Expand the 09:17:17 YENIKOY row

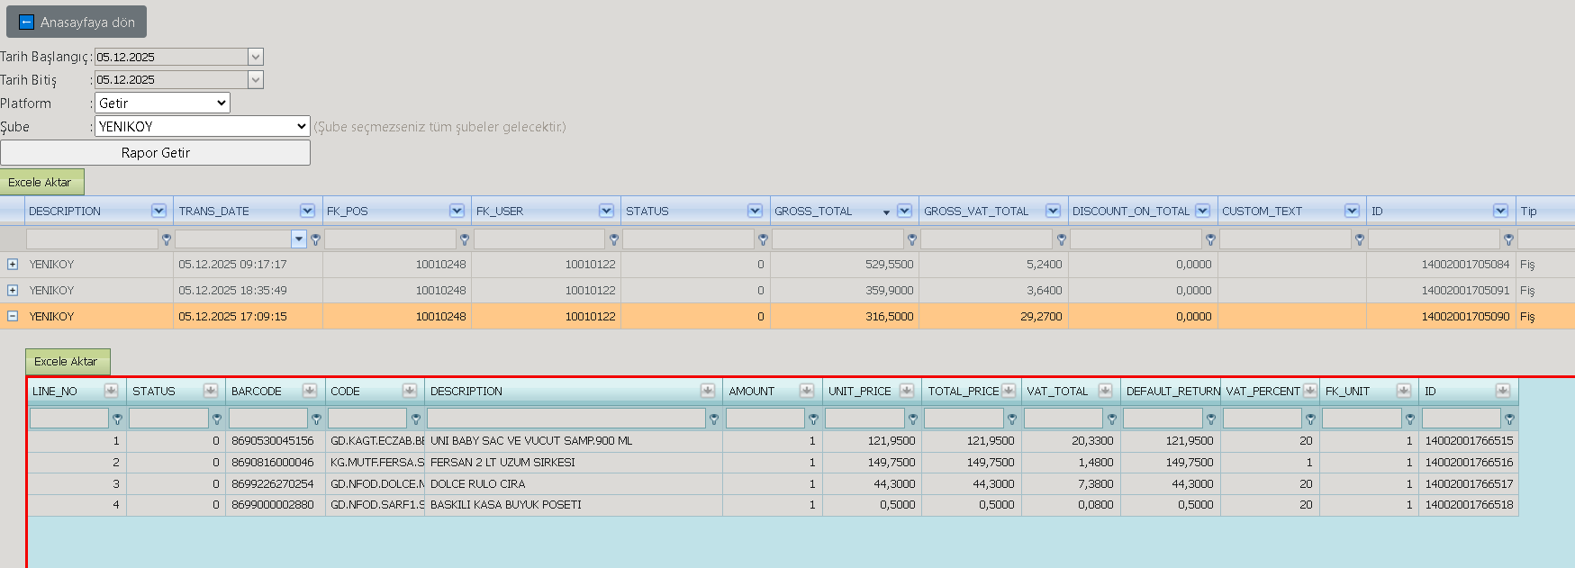(x=13, y=265)
